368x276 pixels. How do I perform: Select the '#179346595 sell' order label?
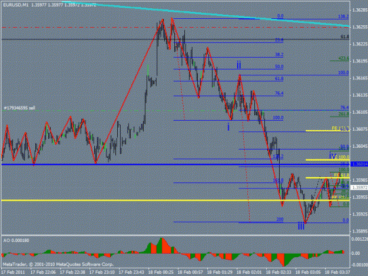(19, 108)
